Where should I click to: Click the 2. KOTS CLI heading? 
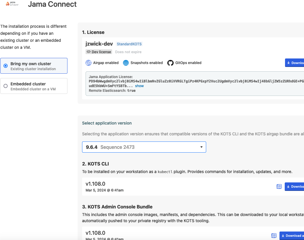(95, 164)
